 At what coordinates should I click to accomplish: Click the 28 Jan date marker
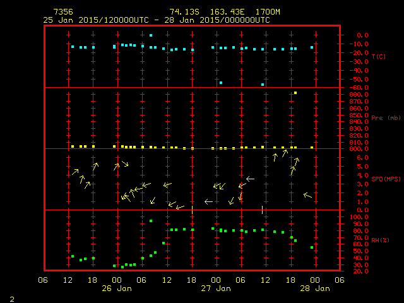(314, 288)
